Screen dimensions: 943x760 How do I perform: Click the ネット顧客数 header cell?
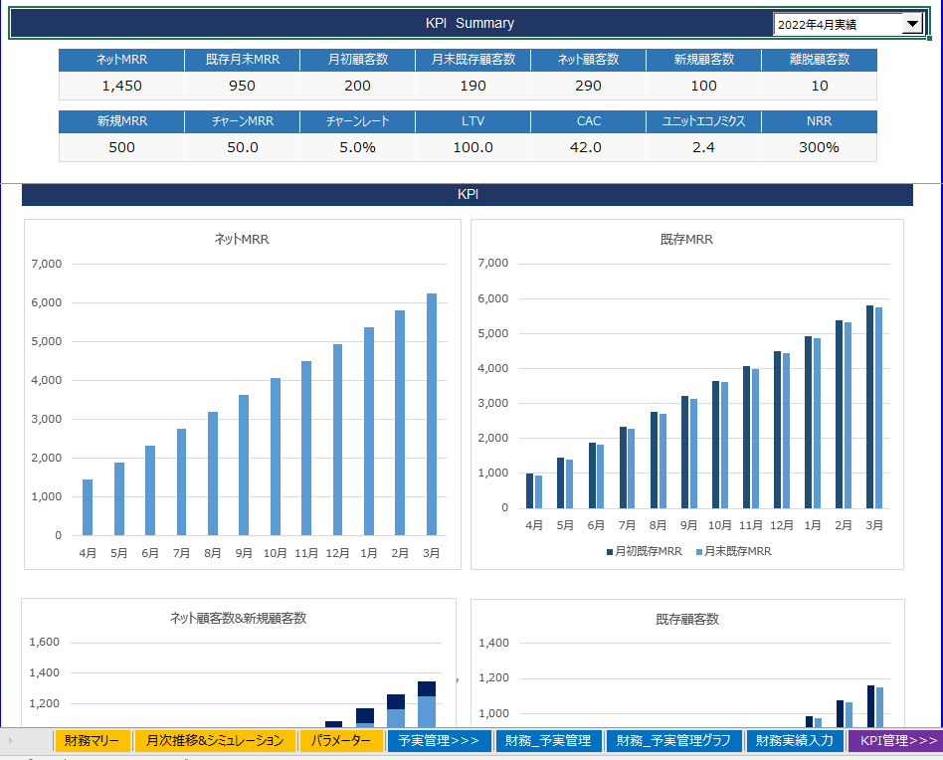588,60
